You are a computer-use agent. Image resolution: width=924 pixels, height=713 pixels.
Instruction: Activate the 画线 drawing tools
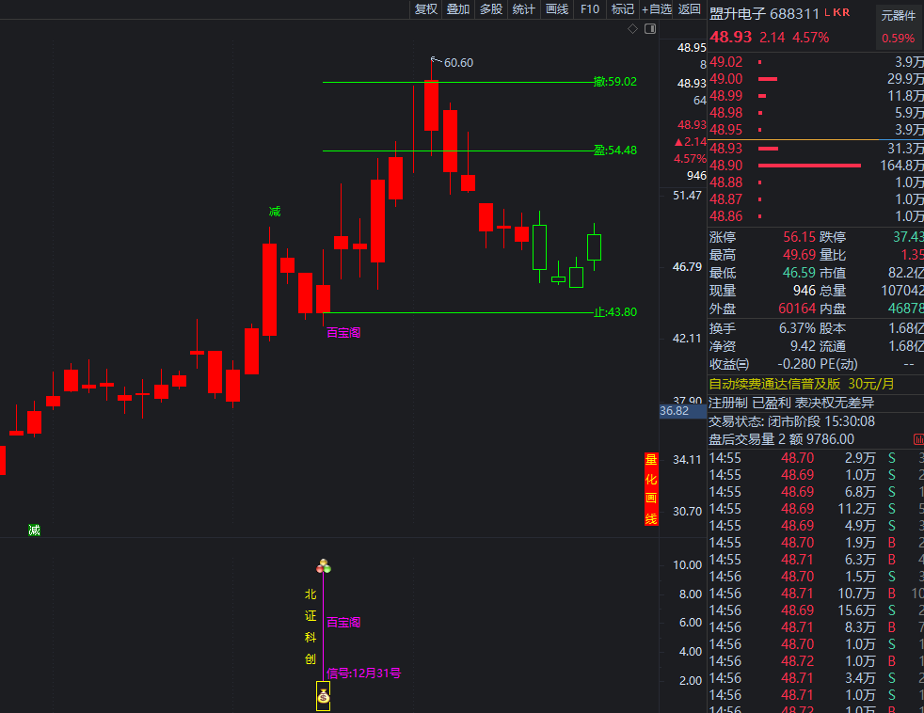click(557, 9)
